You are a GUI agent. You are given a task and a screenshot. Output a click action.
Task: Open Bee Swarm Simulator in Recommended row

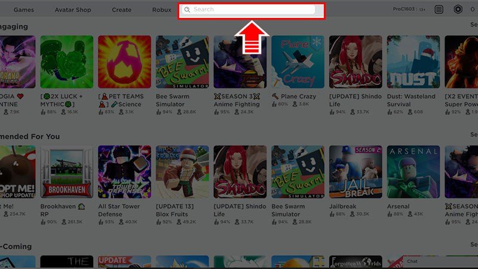(x=298, y=172)
